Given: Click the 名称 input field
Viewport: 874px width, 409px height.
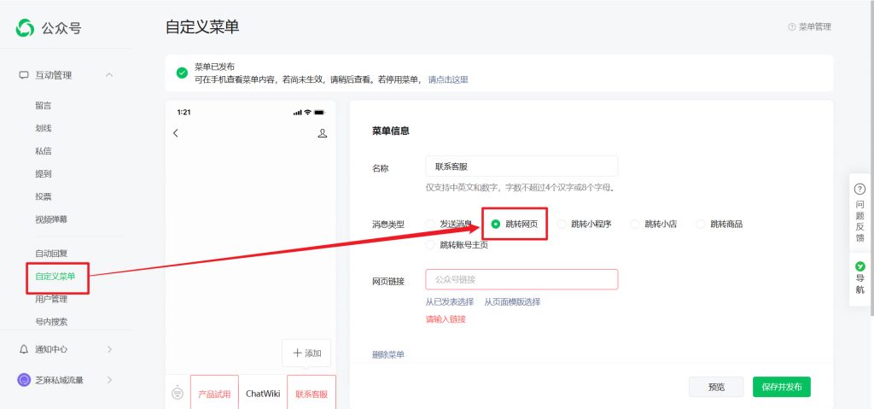Looking at the screenshot, I should [x=521, y=167].
